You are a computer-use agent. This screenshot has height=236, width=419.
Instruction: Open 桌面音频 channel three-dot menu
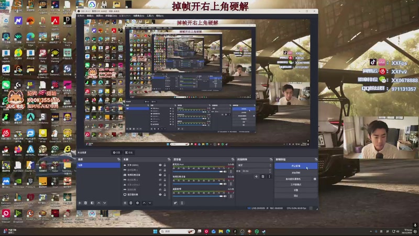231,196
